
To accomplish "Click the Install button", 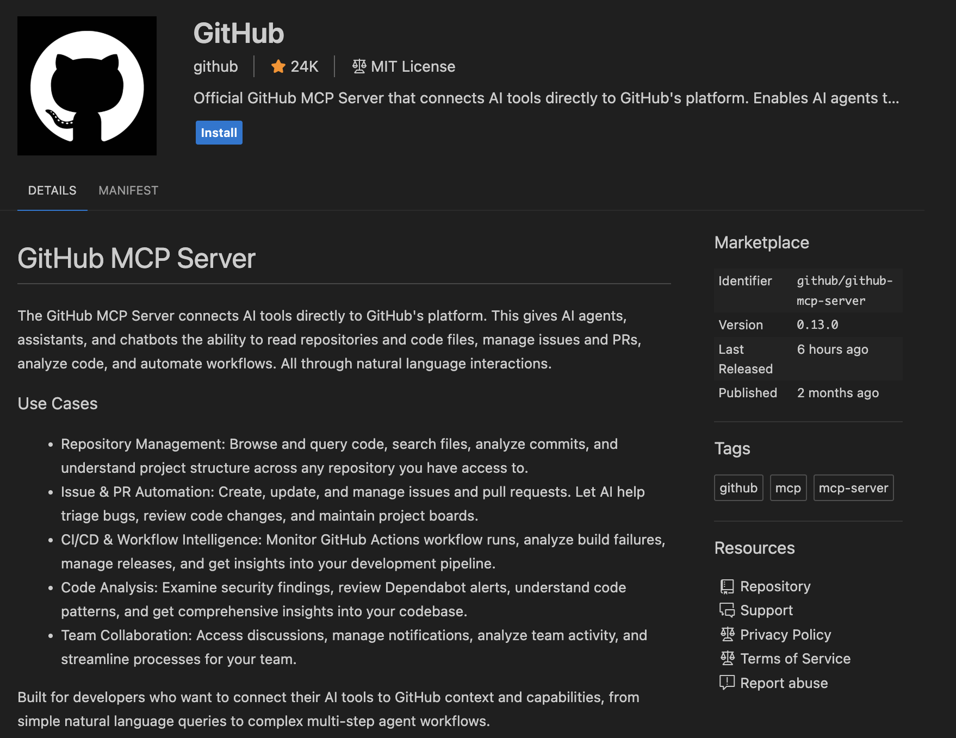I will pyautogui.click(x=219, y=132).
